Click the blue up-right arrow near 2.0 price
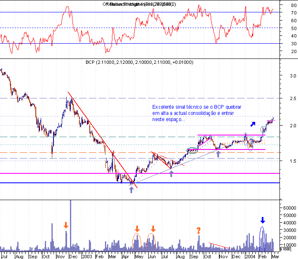The image size is (298, 259). tap(253, 124)
